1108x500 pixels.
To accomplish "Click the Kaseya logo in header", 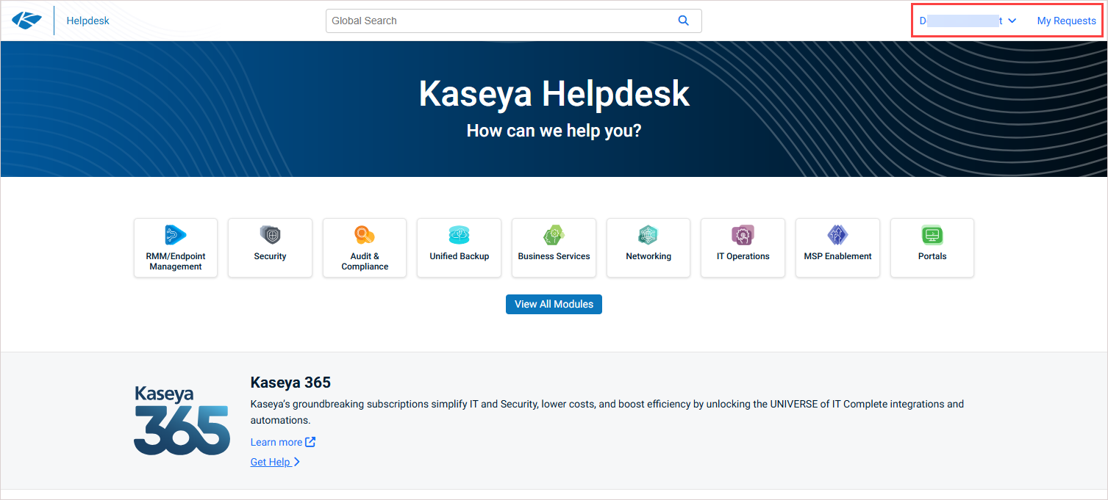I will [27, 21].
